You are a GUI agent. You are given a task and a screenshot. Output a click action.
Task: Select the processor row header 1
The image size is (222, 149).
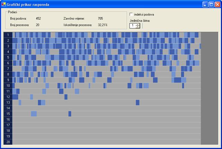click(x=8, y=35)
